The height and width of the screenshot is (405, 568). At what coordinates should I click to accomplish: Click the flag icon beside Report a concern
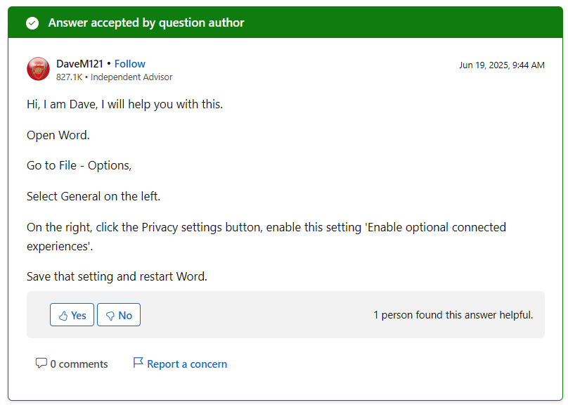tap(138, 362)
